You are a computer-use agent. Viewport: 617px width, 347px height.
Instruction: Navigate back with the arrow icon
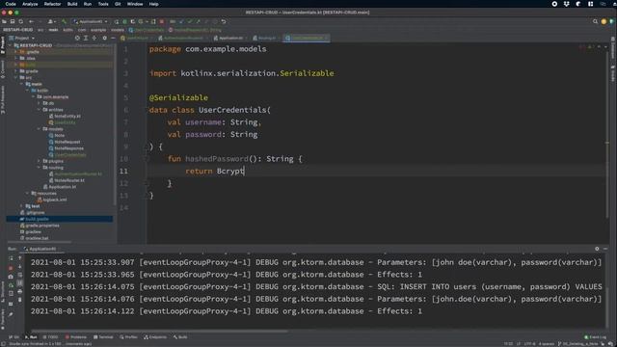(32, 21)
